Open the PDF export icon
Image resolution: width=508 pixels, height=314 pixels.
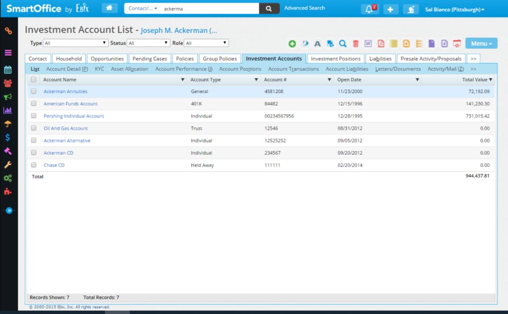point(380,43)
